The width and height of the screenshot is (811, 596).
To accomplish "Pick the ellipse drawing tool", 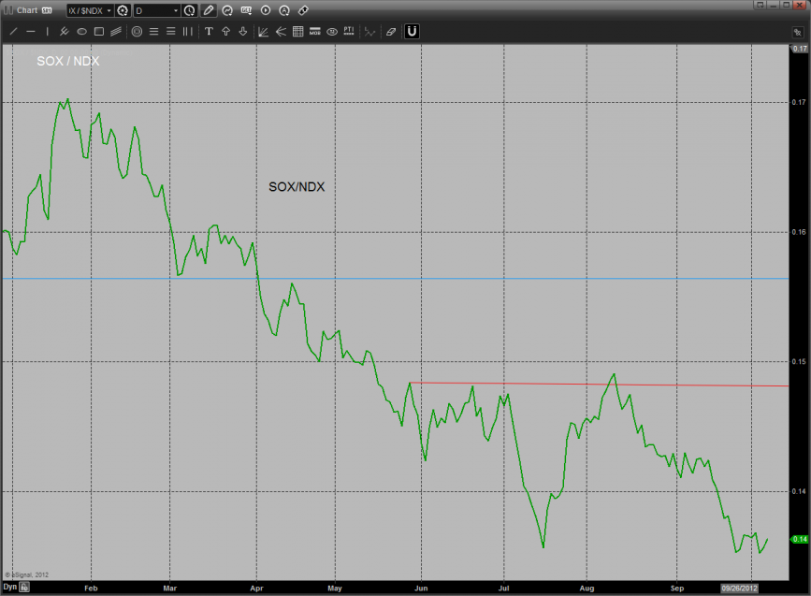I will click(81, 31).
